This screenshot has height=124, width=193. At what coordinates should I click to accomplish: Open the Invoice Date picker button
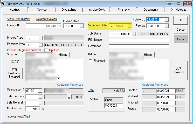tap(81, 26)
